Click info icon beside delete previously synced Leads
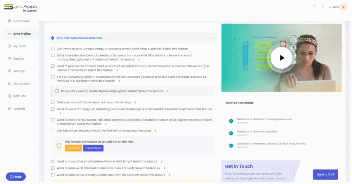Image resolution: width=352 pixels, height=184 pixels. click(168, 91)
